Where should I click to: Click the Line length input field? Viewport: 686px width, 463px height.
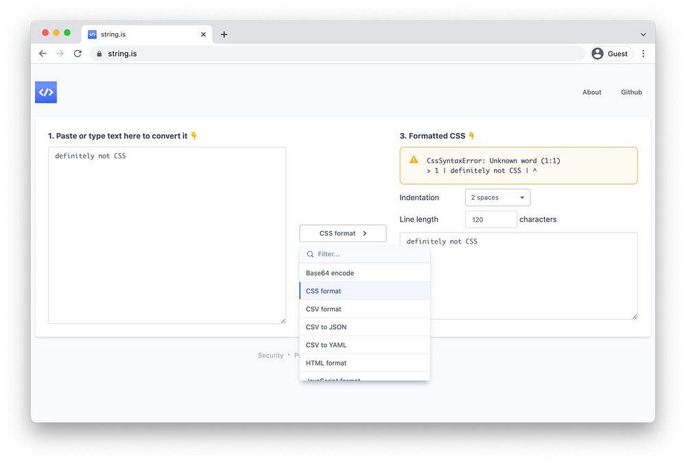[490, 219]
